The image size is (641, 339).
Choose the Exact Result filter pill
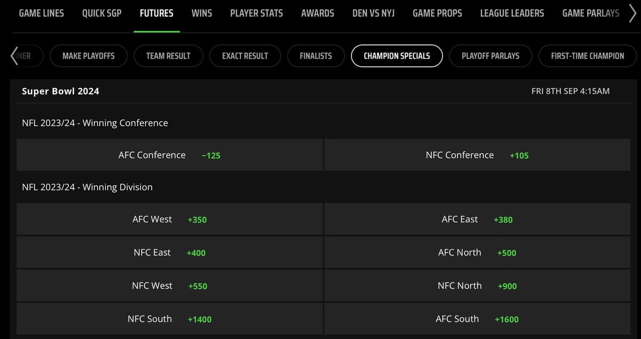pos(245,56)
